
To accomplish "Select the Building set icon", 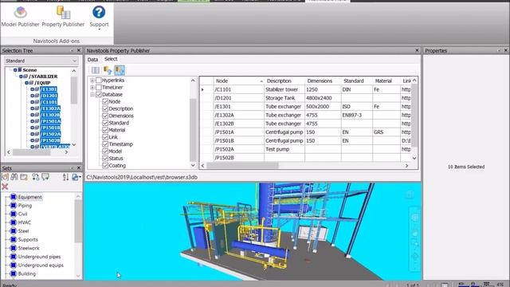I will 13,273.
